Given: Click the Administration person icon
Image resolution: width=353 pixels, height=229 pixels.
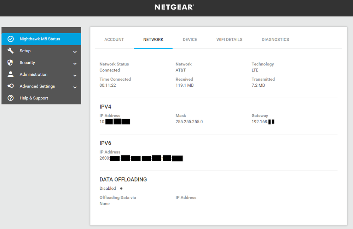Looking at the screenshot, I should [x=11, y=74].
